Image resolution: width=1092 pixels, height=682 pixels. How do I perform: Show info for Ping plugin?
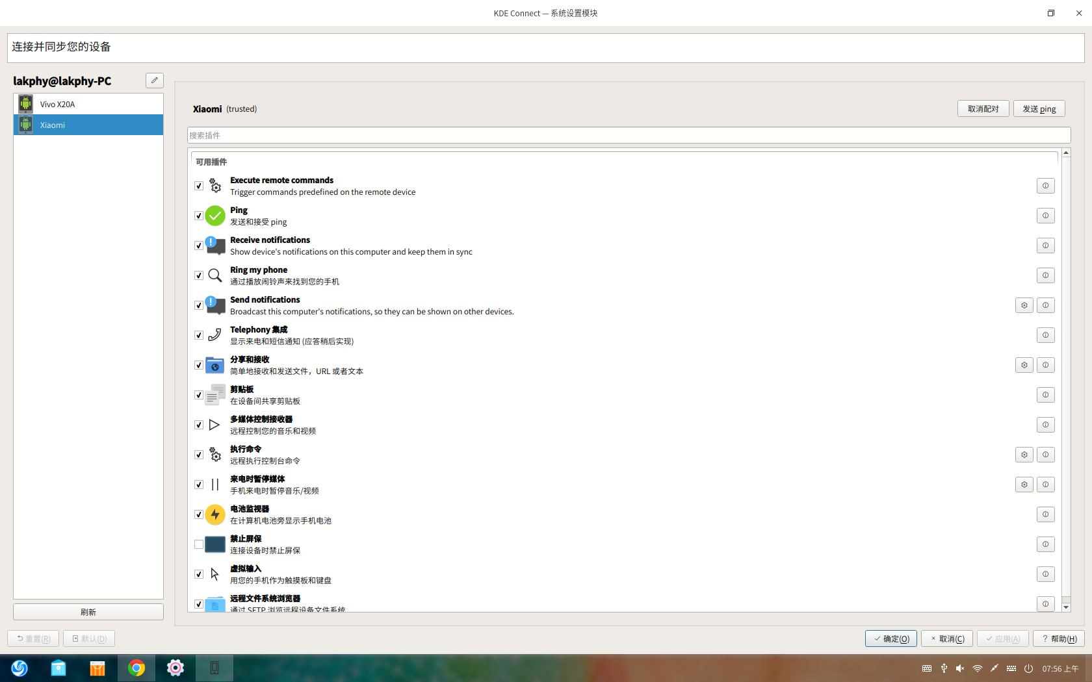pyautogui.click(x=1045, y=216)
